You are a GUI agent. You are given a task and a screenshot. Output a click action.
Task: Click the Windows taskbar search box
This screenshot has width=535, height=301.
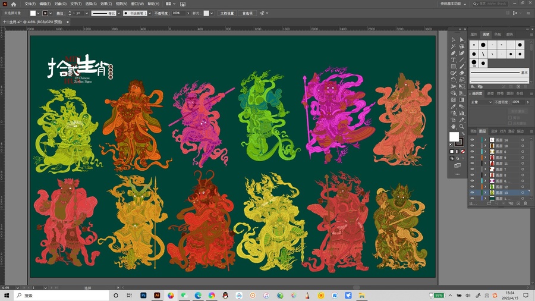61,295
